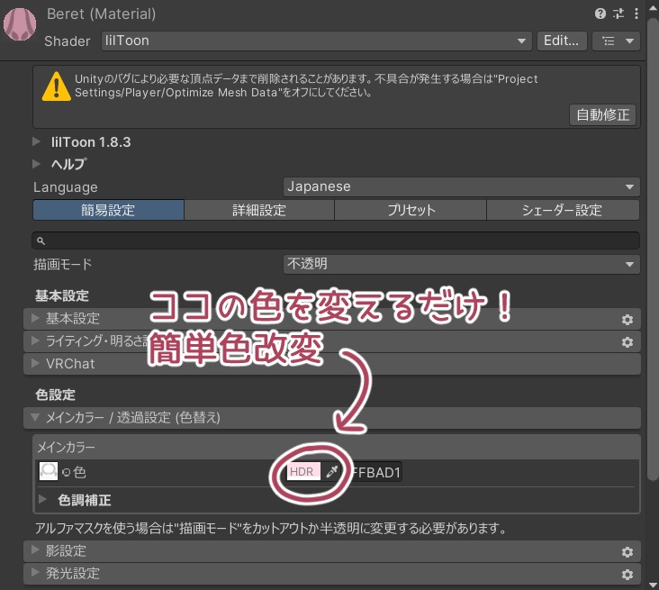The image size is (659, 590).
Task: Open the material preset sliders icon
Action: pos(618,14)
